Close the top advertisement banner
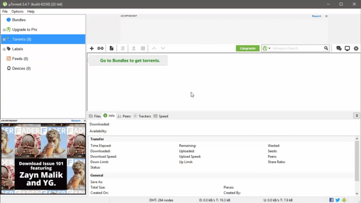 coord(326,16)
